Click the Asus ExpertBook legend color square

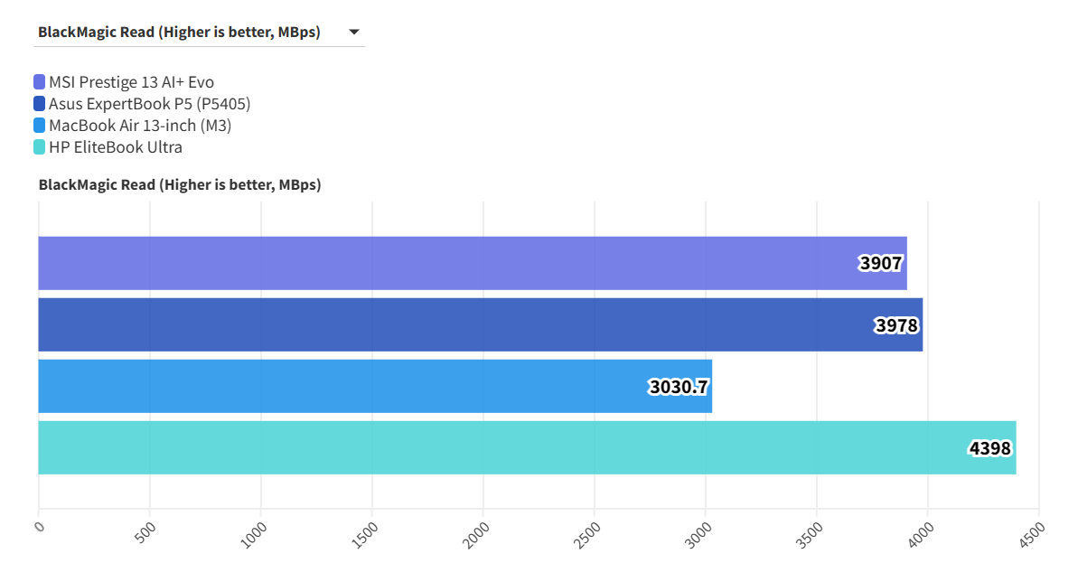coord(40,104)
